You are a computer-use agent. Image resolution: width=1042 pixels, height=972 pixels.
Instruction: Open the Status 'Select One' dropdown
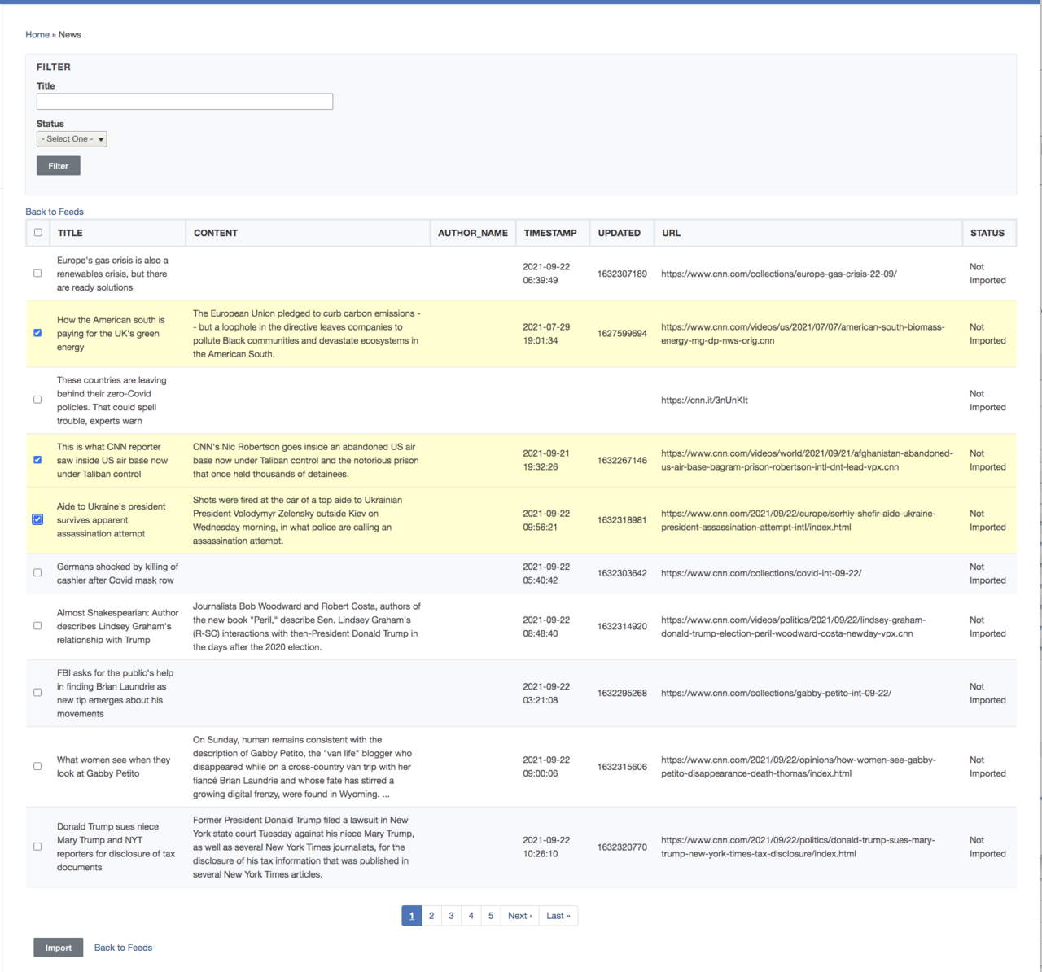(72, 139)
